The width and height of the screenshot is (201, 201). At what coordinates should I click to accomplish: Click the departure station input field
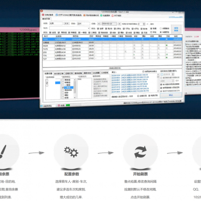click(x=56, y=24)
